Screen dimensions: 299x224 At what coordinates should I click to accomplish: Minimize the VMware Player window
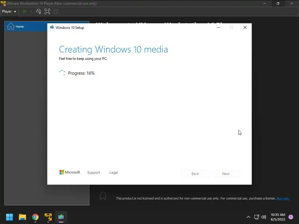[x=264, y=3]
